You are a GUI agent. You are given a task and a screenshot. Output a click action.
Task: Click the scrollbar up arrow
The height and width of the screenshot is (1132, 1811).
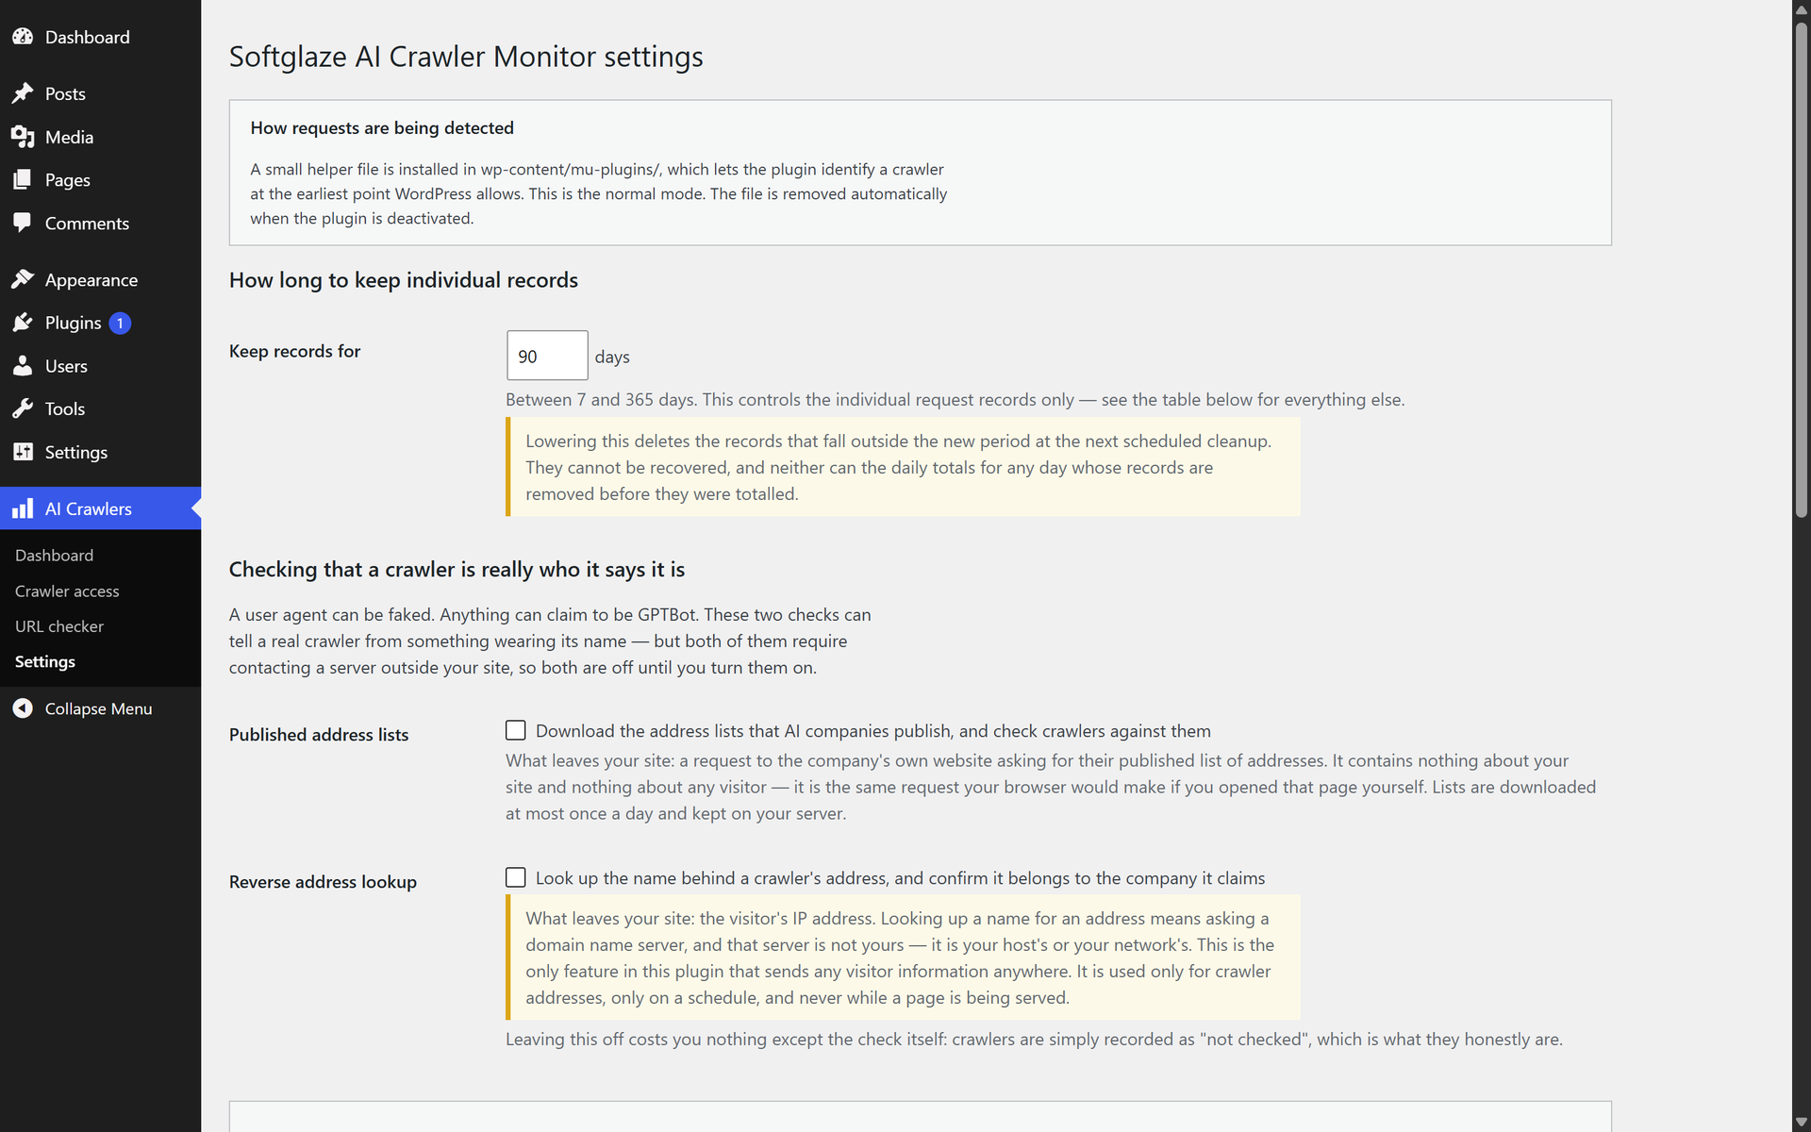click(1802, 9)
